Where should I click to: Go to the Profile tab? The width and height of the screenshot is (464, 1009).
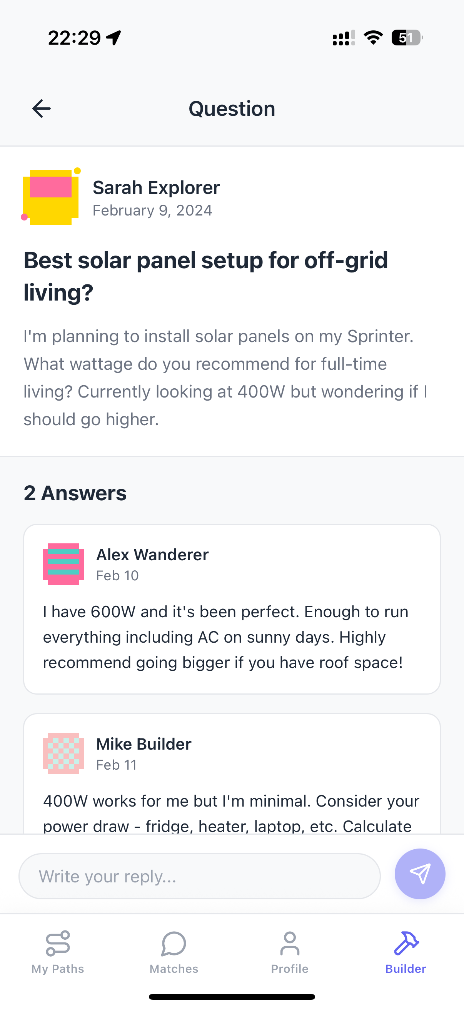(x=290, y=952)
